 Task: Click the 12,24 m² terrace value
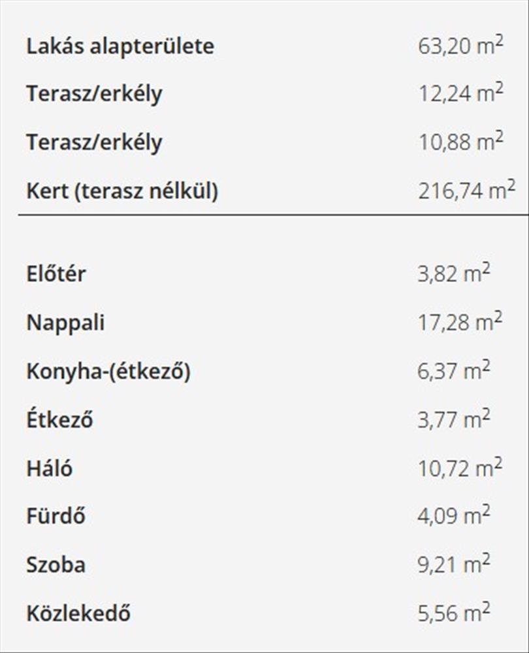460,94
